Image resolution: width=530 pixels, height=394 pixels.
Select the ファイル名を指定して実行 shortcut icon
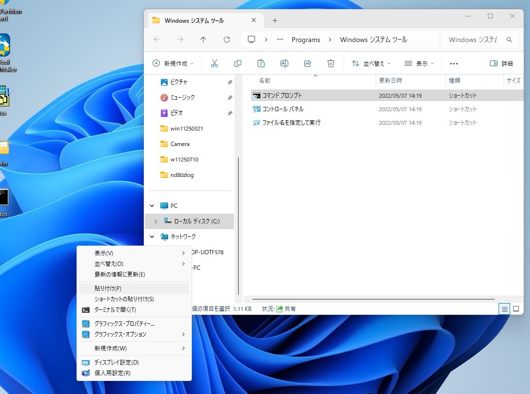[257, 123]
